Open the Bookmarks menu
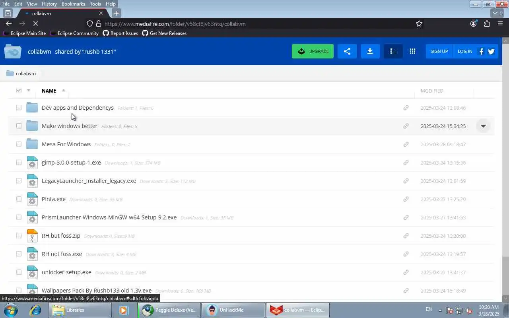The width and height of the screenshot is (509, 318). pyautogui.click(x=73, y=4)
